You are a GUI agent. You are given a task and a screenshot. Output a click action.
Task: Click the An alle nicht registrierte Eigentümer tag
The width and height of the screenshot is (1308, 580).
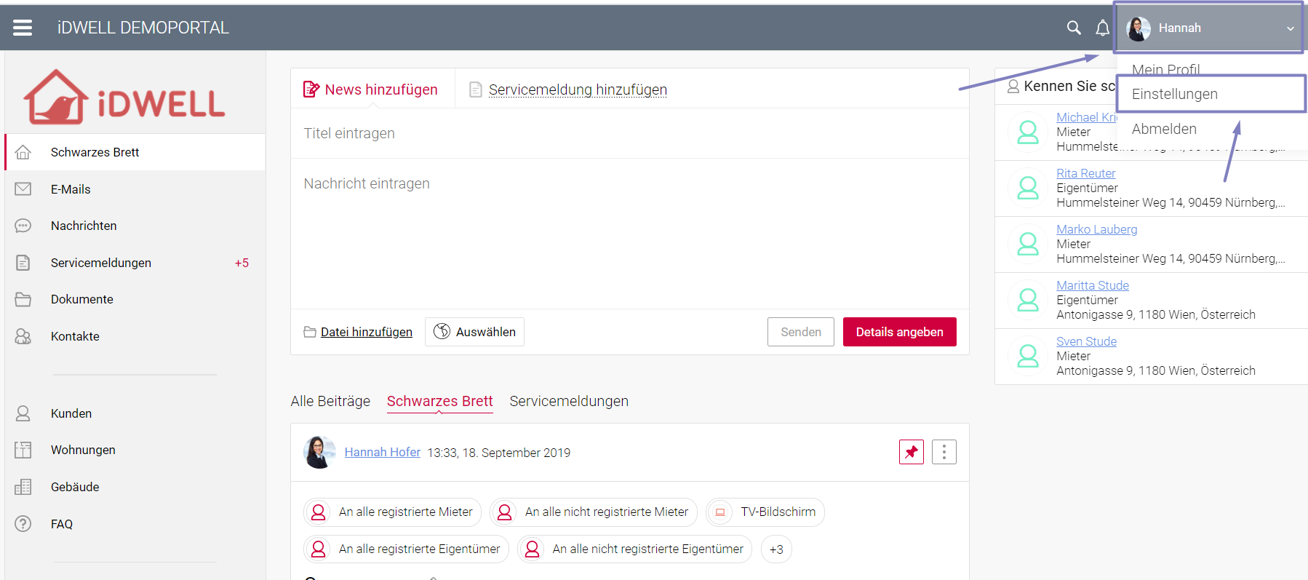(x=635, y=549)
